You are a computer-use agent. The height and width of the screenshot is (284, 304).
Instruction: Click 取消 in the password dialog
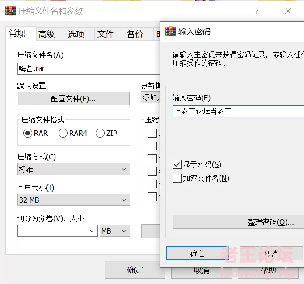point(271,254)
